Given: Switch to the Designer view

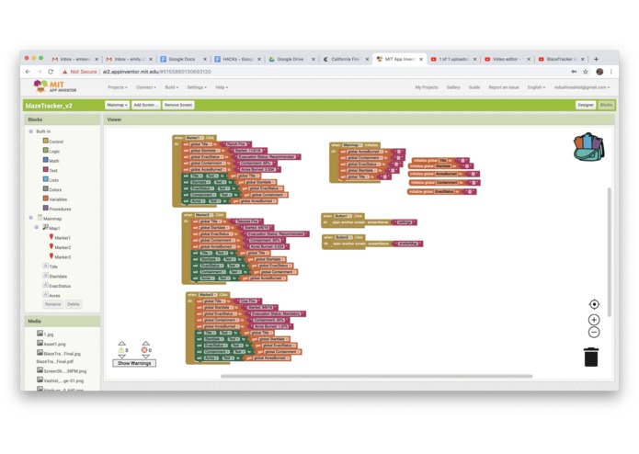Looking at the screenshot, I should (585, 105).
